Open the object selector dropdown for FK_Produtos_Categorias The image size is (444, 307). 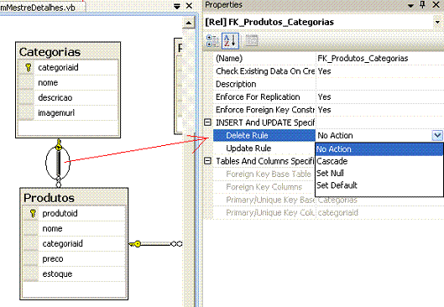coord(437,22)
